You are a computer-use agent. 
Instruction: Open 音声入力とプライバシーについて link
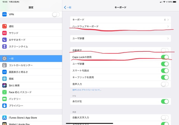coord(87,90)
